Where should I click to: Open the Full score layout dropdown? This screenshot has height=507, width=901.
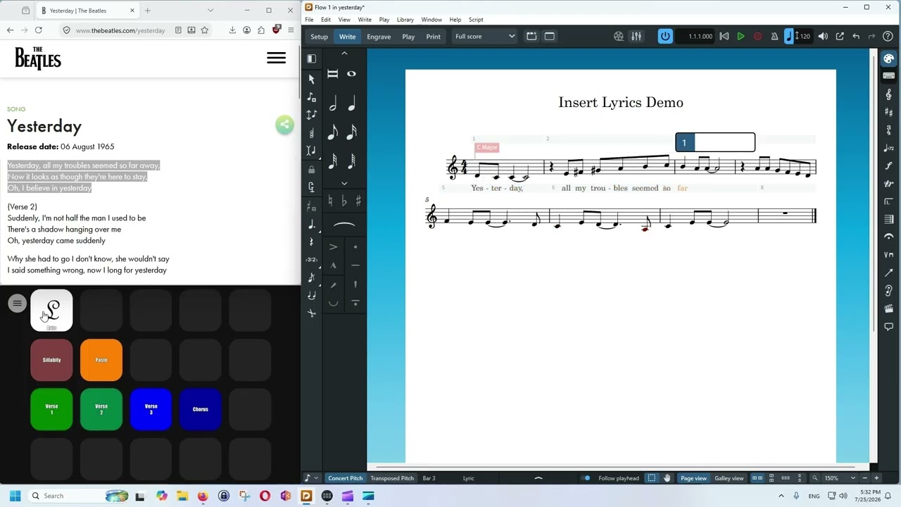[485, 37]
